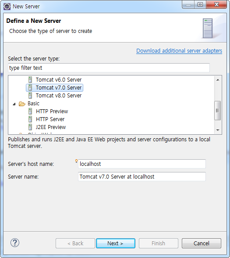Close the New Server dialog

(216, 4)
